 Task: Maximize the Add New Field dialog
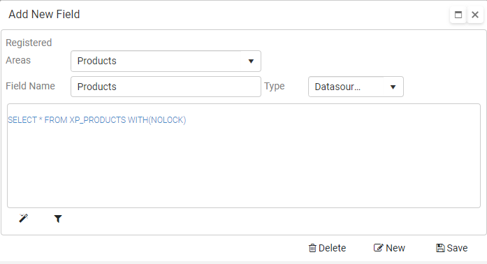(458, 15)
